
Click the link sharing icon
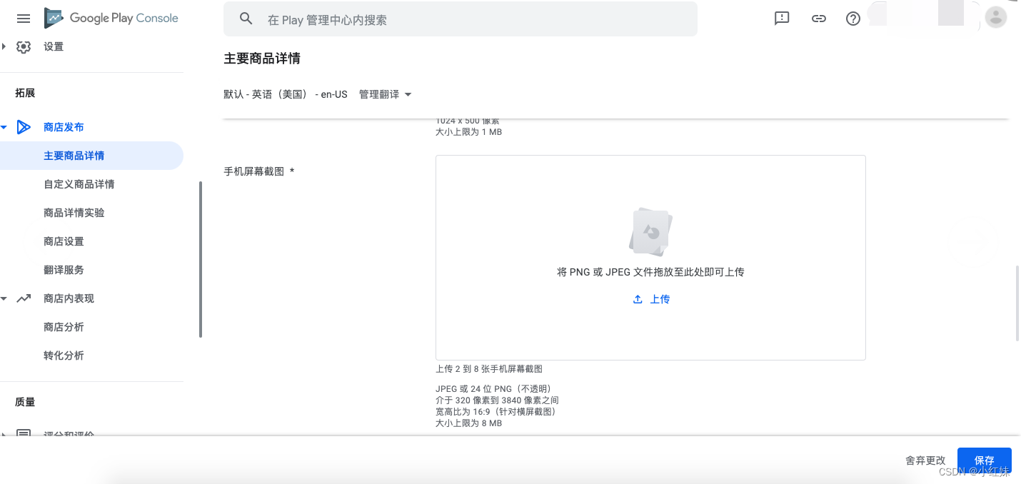(x=818, y=19)
